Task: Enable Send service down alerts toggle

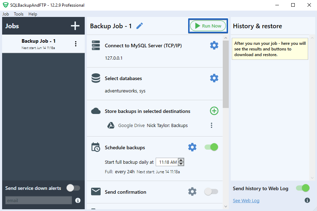Action: coord(73,188)
